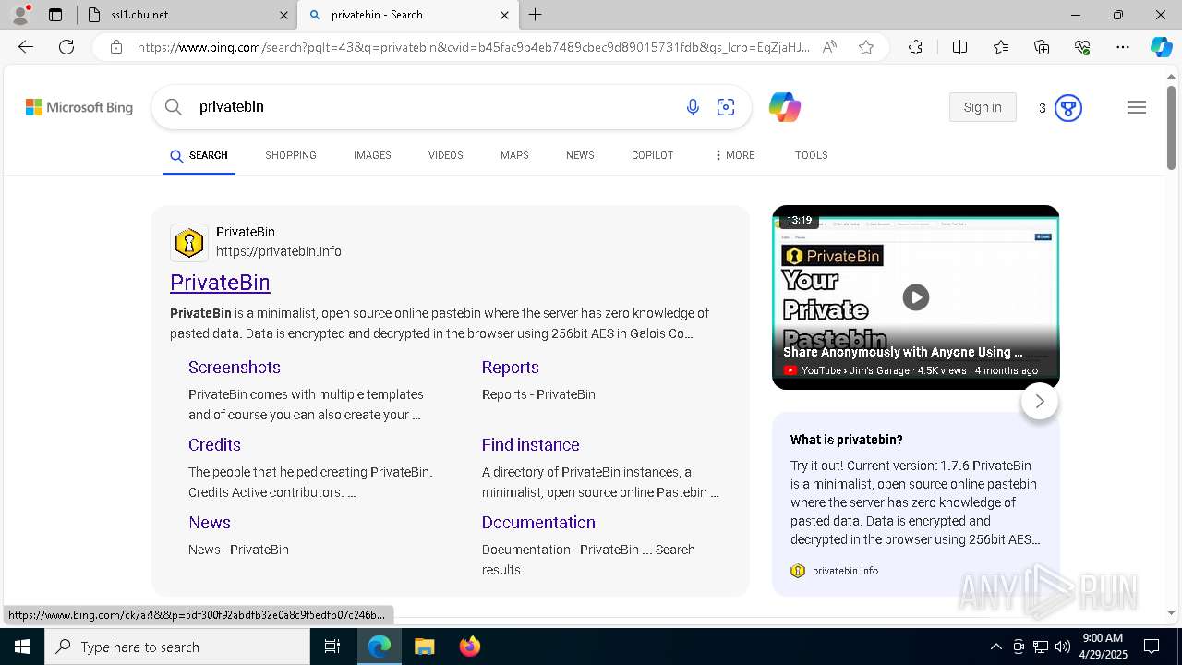Viewport: 1182px width, 665px height.
Task: Click https://privatebin.info URL in result
Action: (x=279, y=251)
